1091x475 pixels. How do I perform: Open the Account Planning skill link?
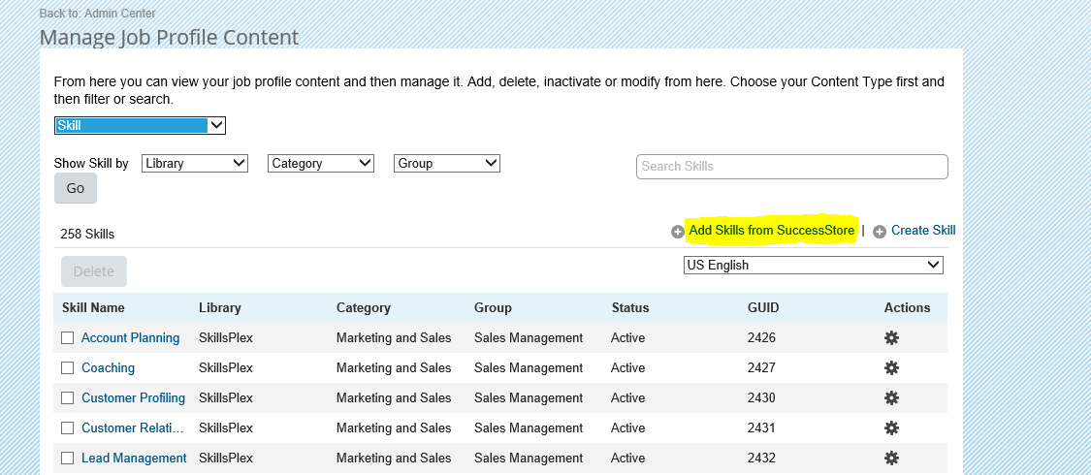[x=130, y=338]
